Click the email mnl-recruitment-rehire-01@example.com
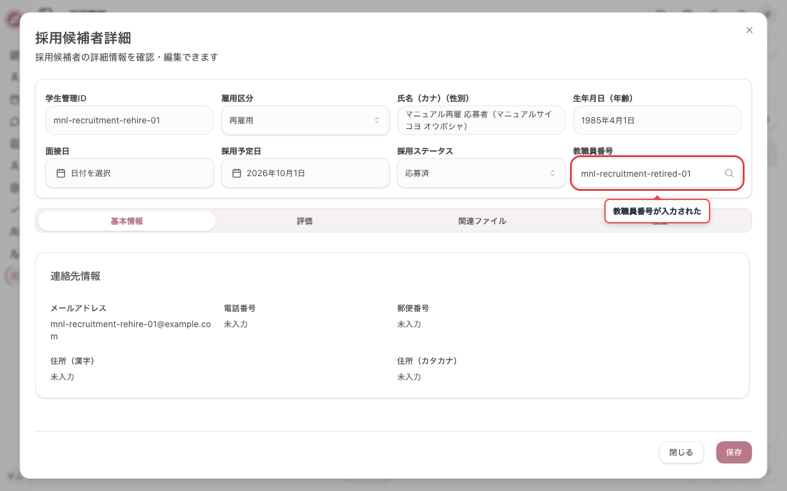 [x=130, y=330]
